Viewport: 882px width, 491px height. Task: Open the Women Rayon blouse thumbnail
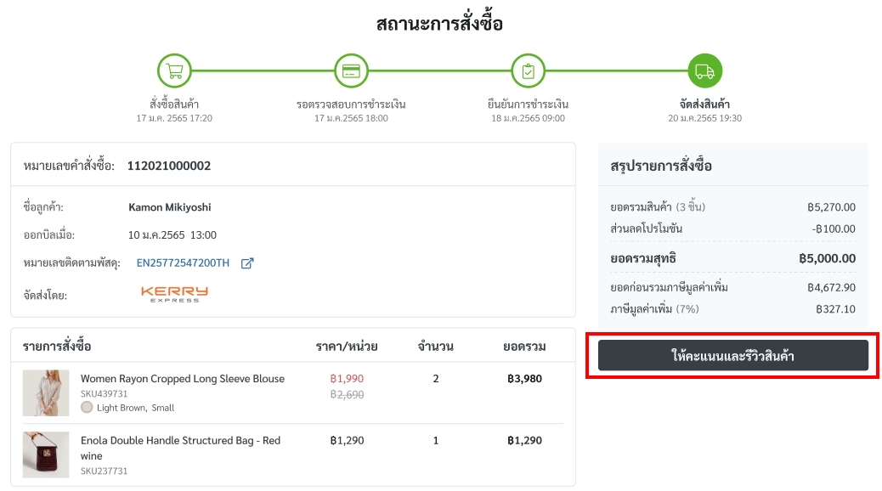click(x=46, y=392)
